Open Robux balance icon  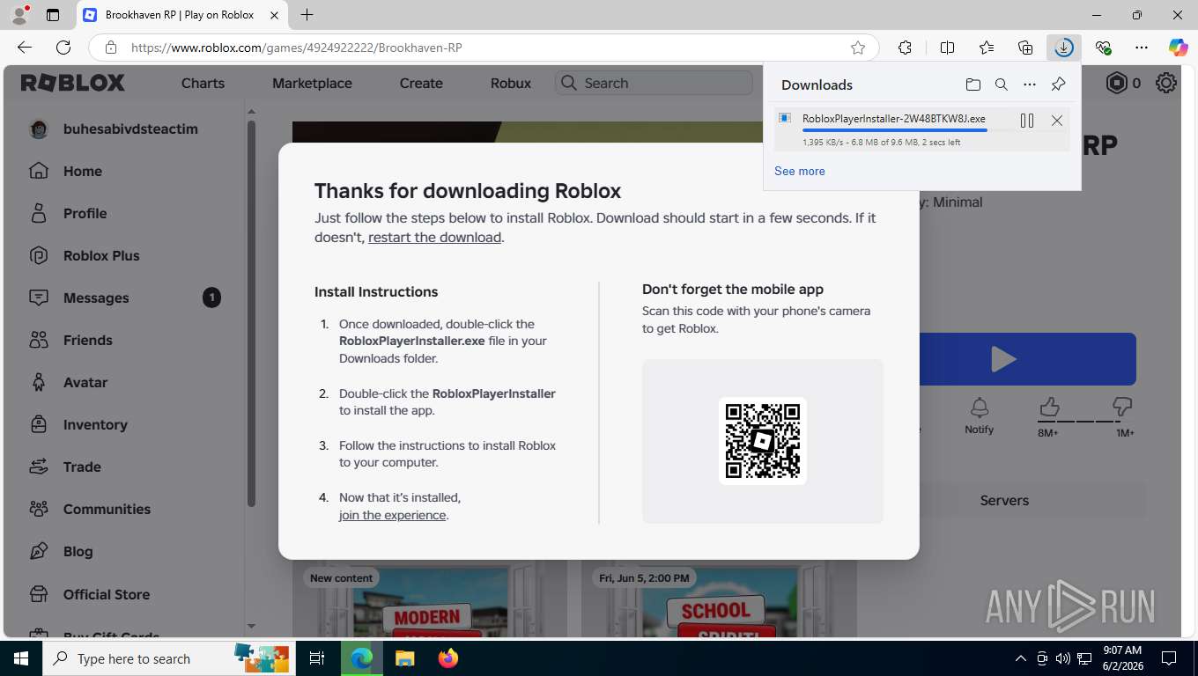tap(1117, 83)
